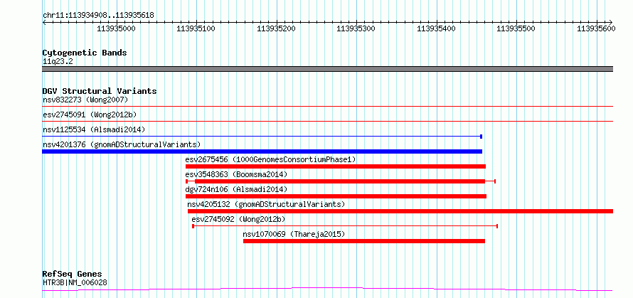This screenshot has height=298, width=633.
Task: Select the thin red line of esv2745092
Action: (345, 226)
